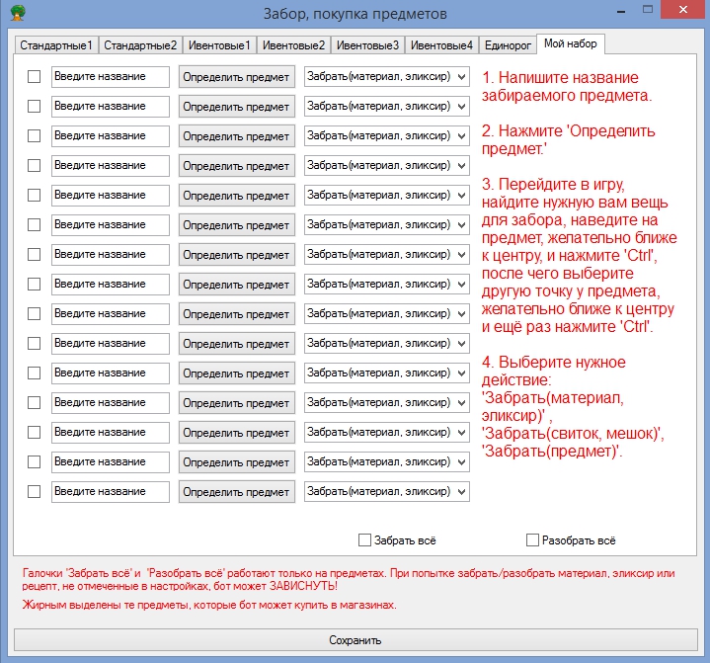Select the Ивентовые1 tab

pos(219,45)
